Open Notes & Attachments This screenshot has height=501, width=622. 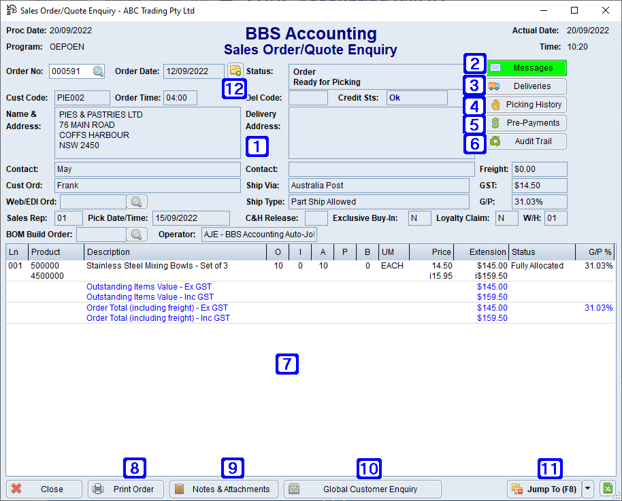[223, 489]
